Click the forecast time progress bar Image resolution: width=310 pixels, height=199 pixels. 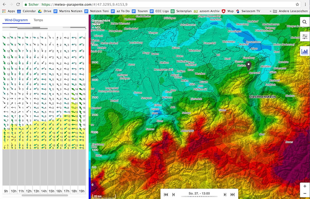point(199,197)
